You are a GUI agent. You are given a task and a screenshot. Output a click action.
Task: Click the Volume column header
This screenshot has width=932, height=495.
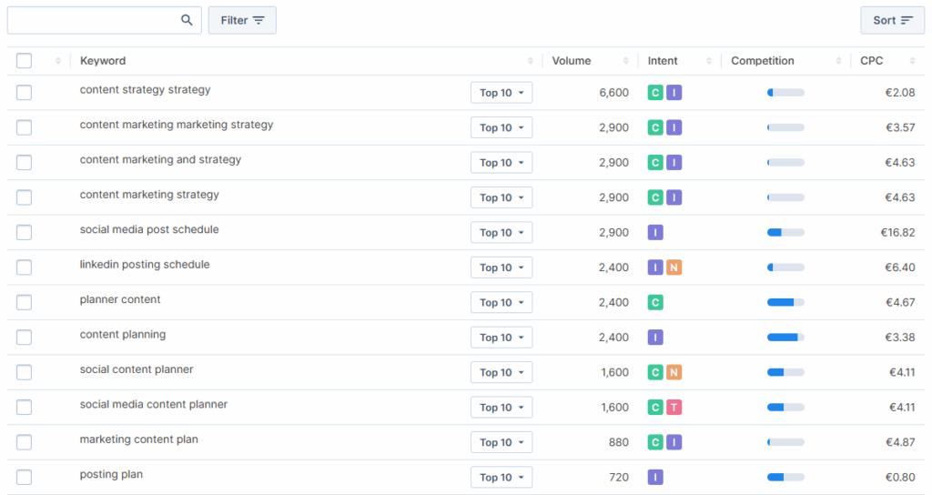pyautogui.click(x=572, y=61)
